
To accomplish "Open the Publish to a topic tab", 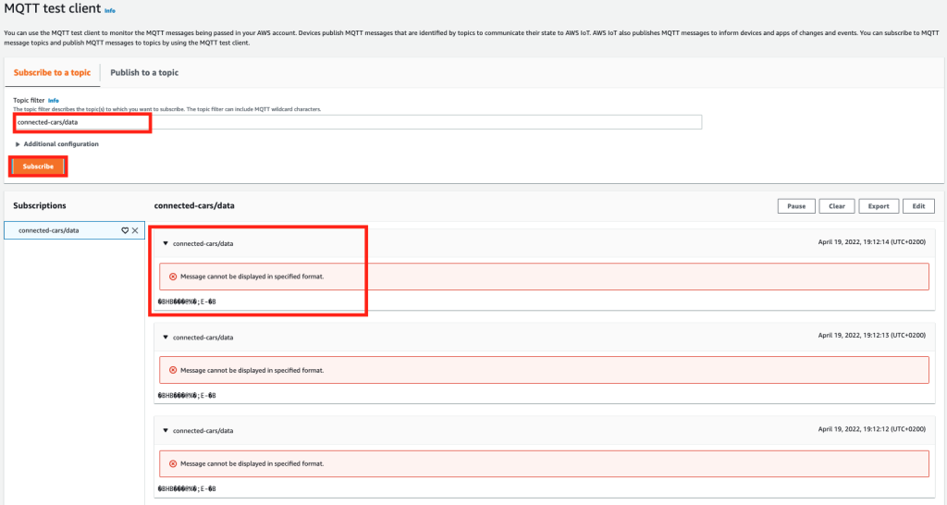I will [144, 72].
